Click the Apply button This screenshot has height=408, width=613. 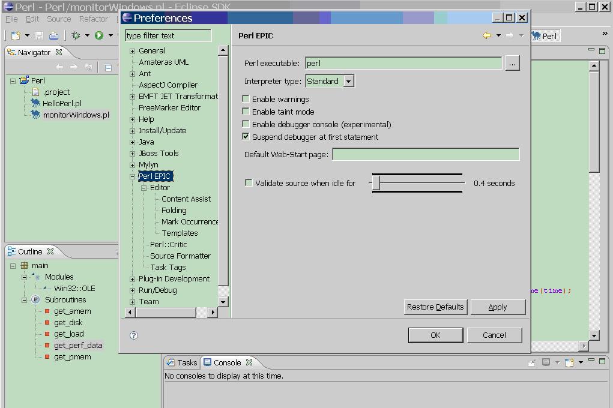coord(498,307)
